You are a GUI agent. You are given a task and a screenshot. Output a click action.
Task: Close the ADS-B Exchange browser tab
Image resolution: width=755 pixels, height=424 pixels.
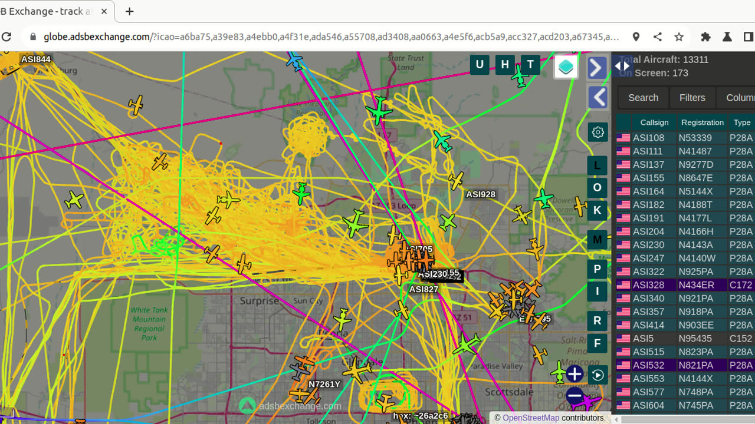click(104, 11)
